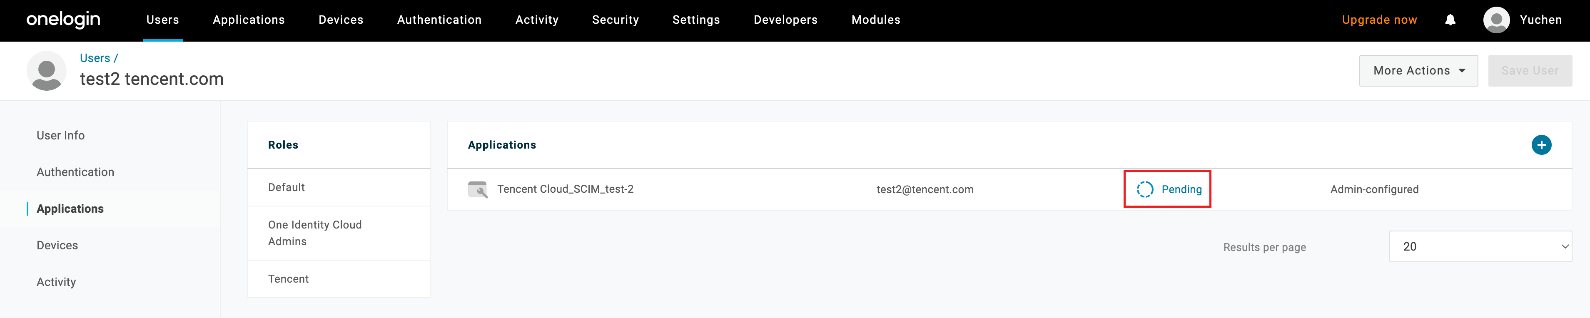The image size is (1590, 318).
Task: Click the Pending status spinner icon
Action: tap(1144, 189)
